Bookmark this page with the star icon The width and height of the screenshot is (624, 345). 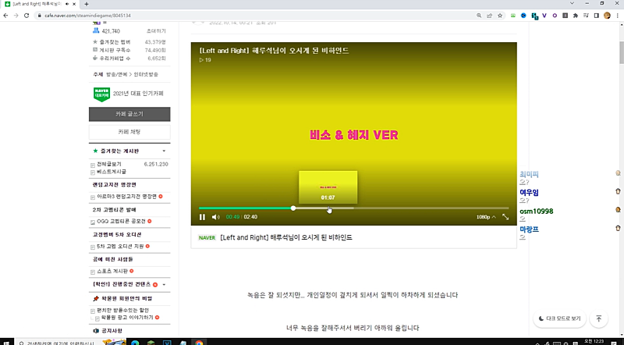(500, 16)
